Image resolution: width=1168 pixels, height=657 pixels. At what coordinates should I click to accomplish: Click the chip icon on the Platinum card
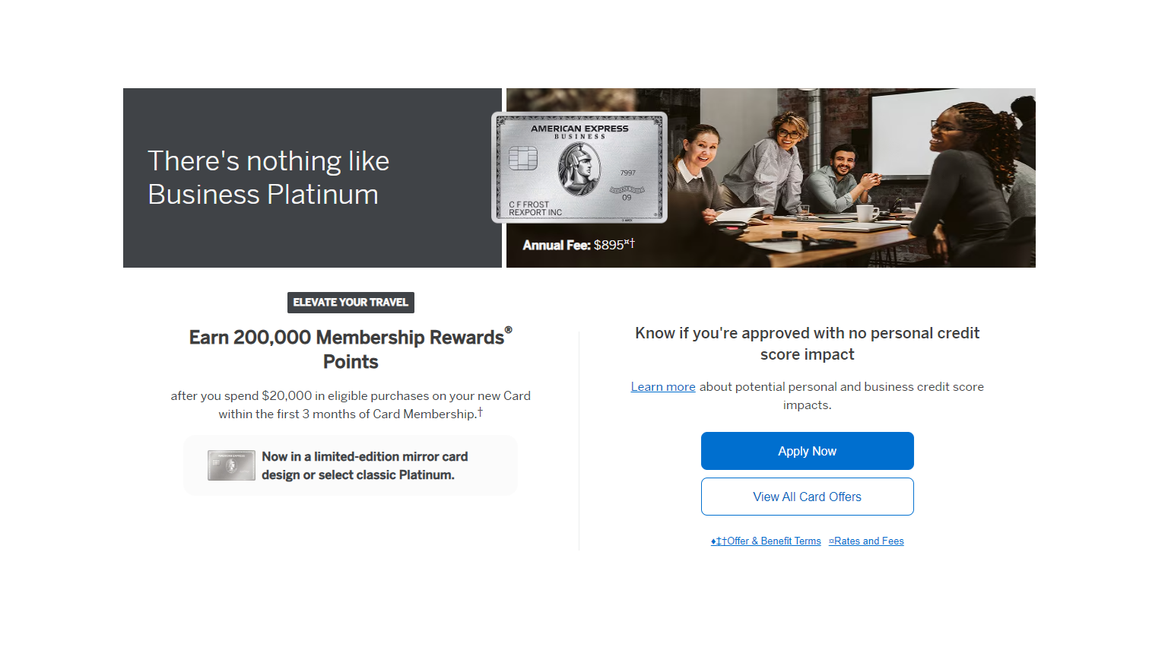[523, 158]
